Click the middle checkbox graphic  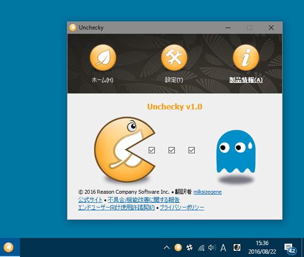(171, 150)
